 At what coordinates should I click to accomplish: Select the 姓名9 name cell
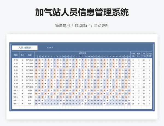(16, 87)
